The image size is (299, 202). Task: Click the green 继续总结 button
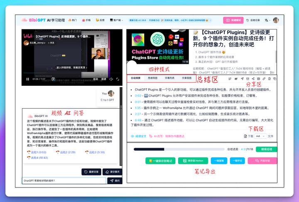coord(266,149)
